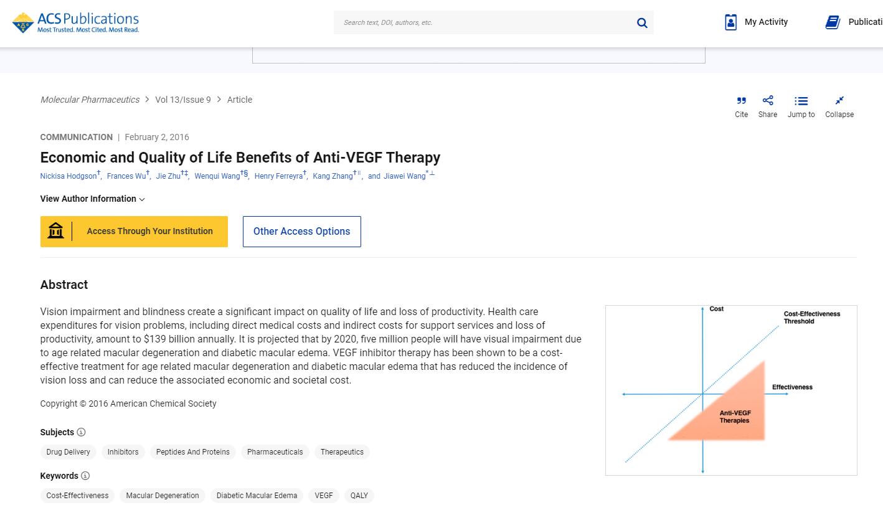Open the Jump to list icon
The width and height of the screenshot is (883, 505).
click(x=801, y=101)
